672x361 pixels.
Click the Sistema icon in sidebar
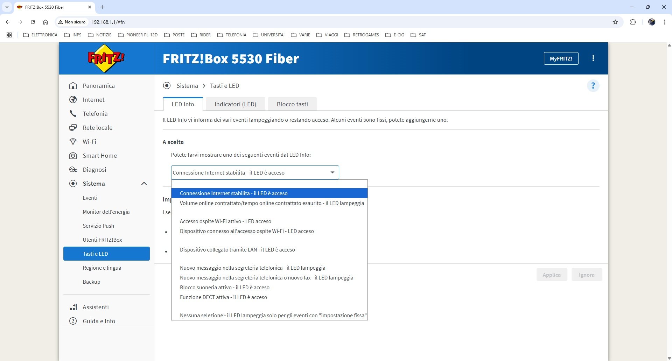73,184
